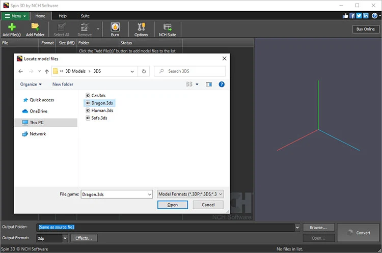
Task: Open the blue help icon in Spin 3D header
Action: [374, 16]
